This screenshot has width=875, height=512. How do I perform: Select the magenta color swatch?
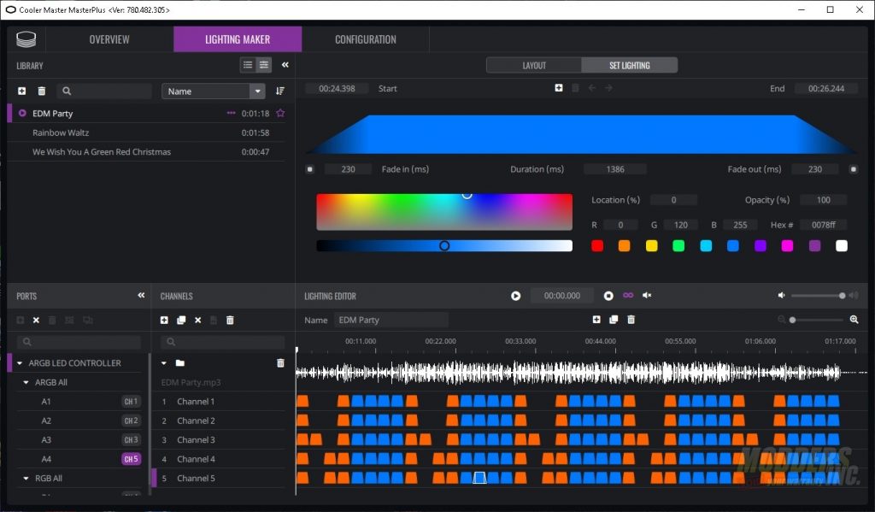[x=787, y=245]
